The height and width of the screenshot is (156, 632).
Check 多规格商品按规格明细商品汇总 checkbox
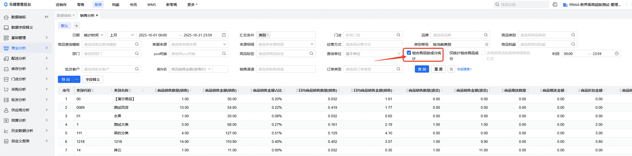[x=484, y=53]
